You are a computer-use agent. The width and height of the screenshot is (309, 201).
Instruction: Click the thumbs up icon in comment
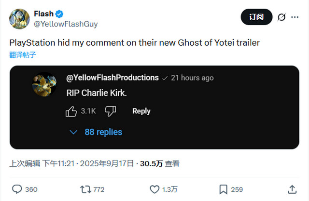coord(71,111)
